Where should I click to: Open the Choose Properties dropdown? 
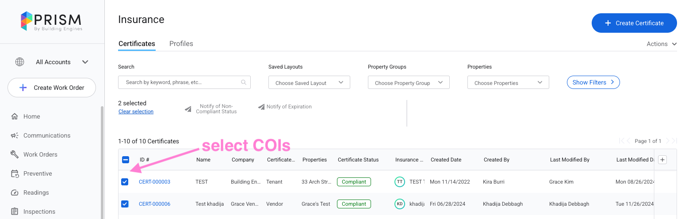[508, 83]
